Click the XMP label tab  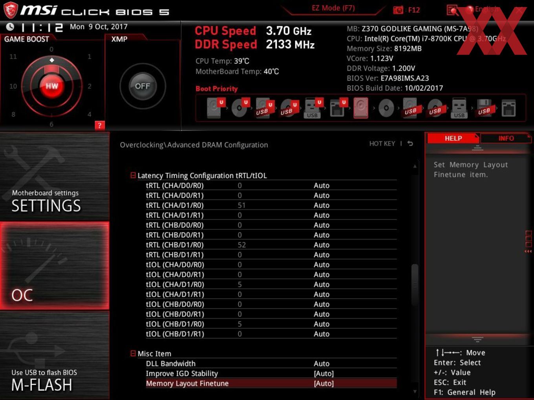[119, 39]
